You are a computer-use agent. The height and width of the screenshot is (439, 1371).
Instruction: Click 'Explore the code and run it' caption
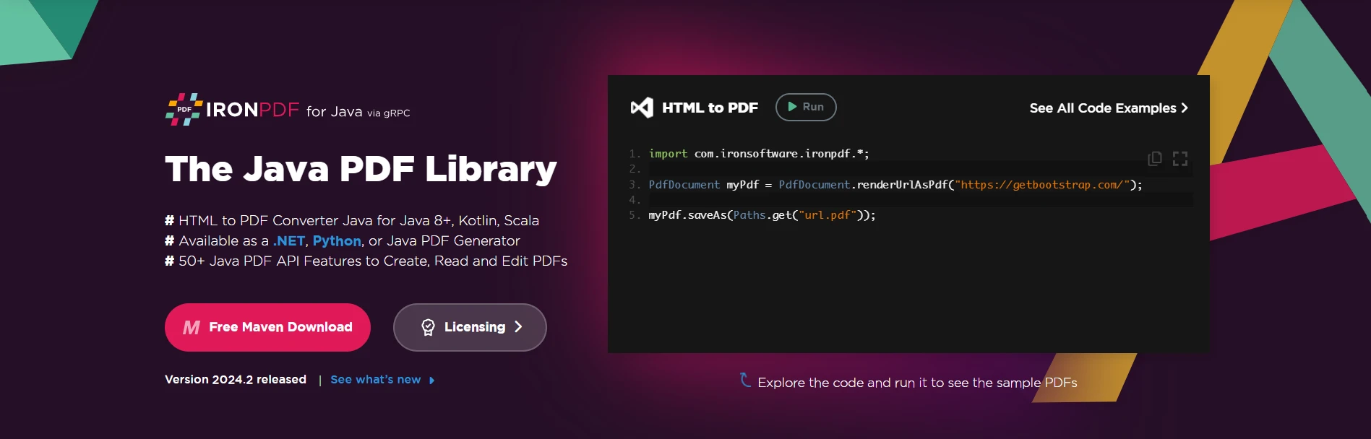pos(917,383)
